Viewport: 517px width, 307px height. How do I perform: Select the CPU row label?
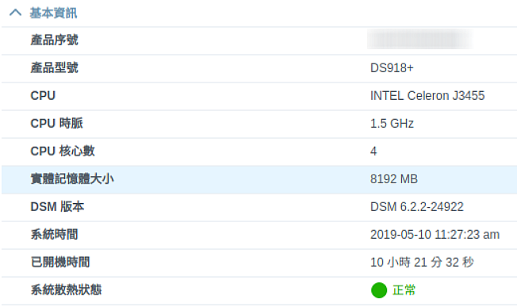coord(43,96)
